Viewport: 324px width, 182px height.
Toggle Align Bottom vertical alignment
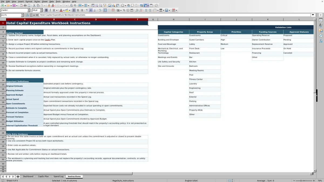point(95,10)
